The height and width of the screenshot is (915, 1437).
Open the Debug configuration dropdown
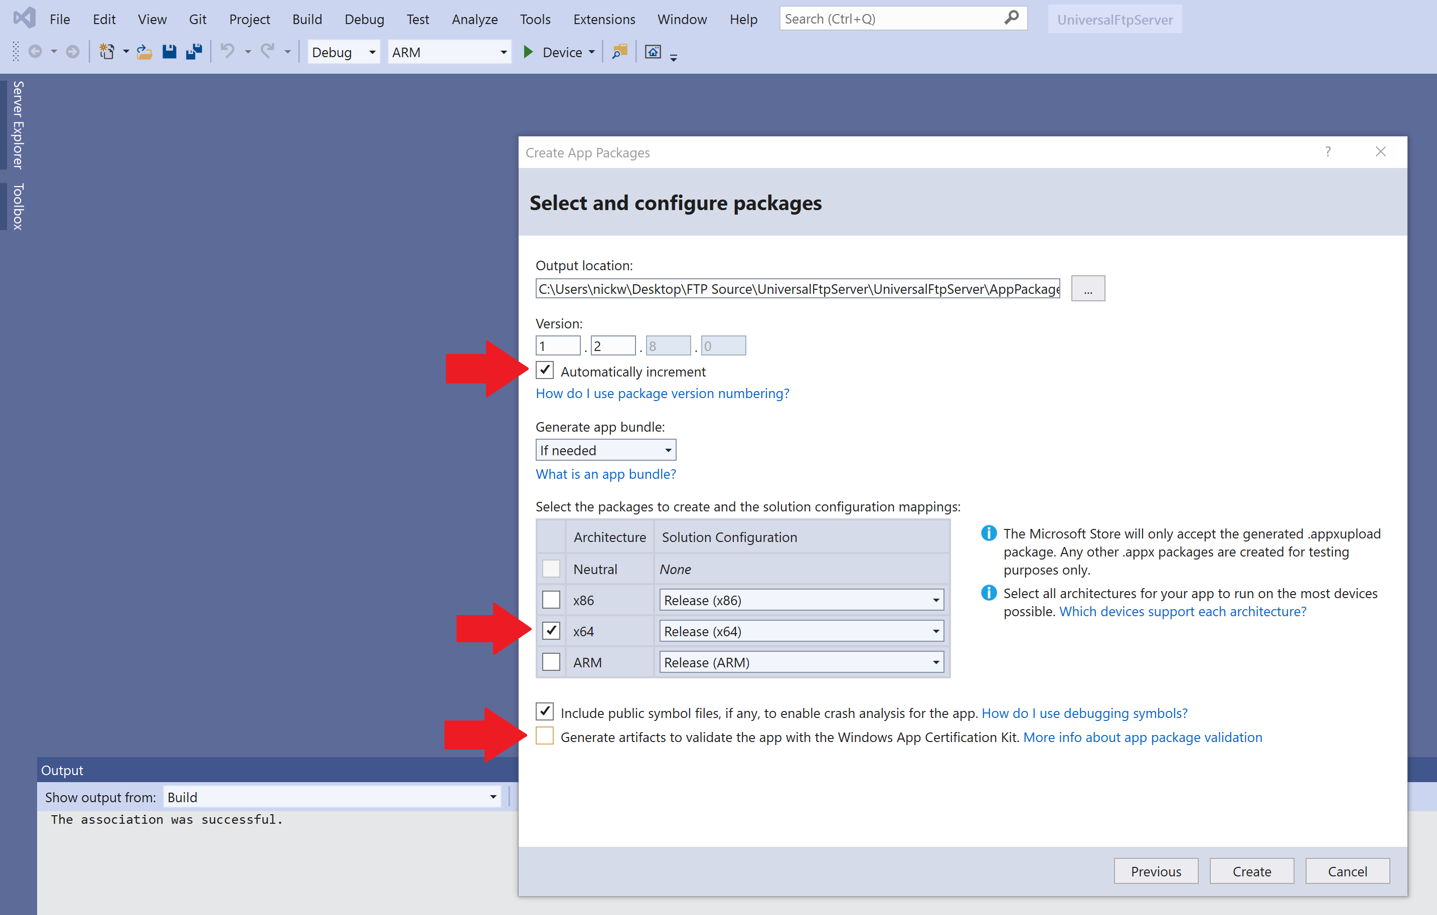pos(343,53)
